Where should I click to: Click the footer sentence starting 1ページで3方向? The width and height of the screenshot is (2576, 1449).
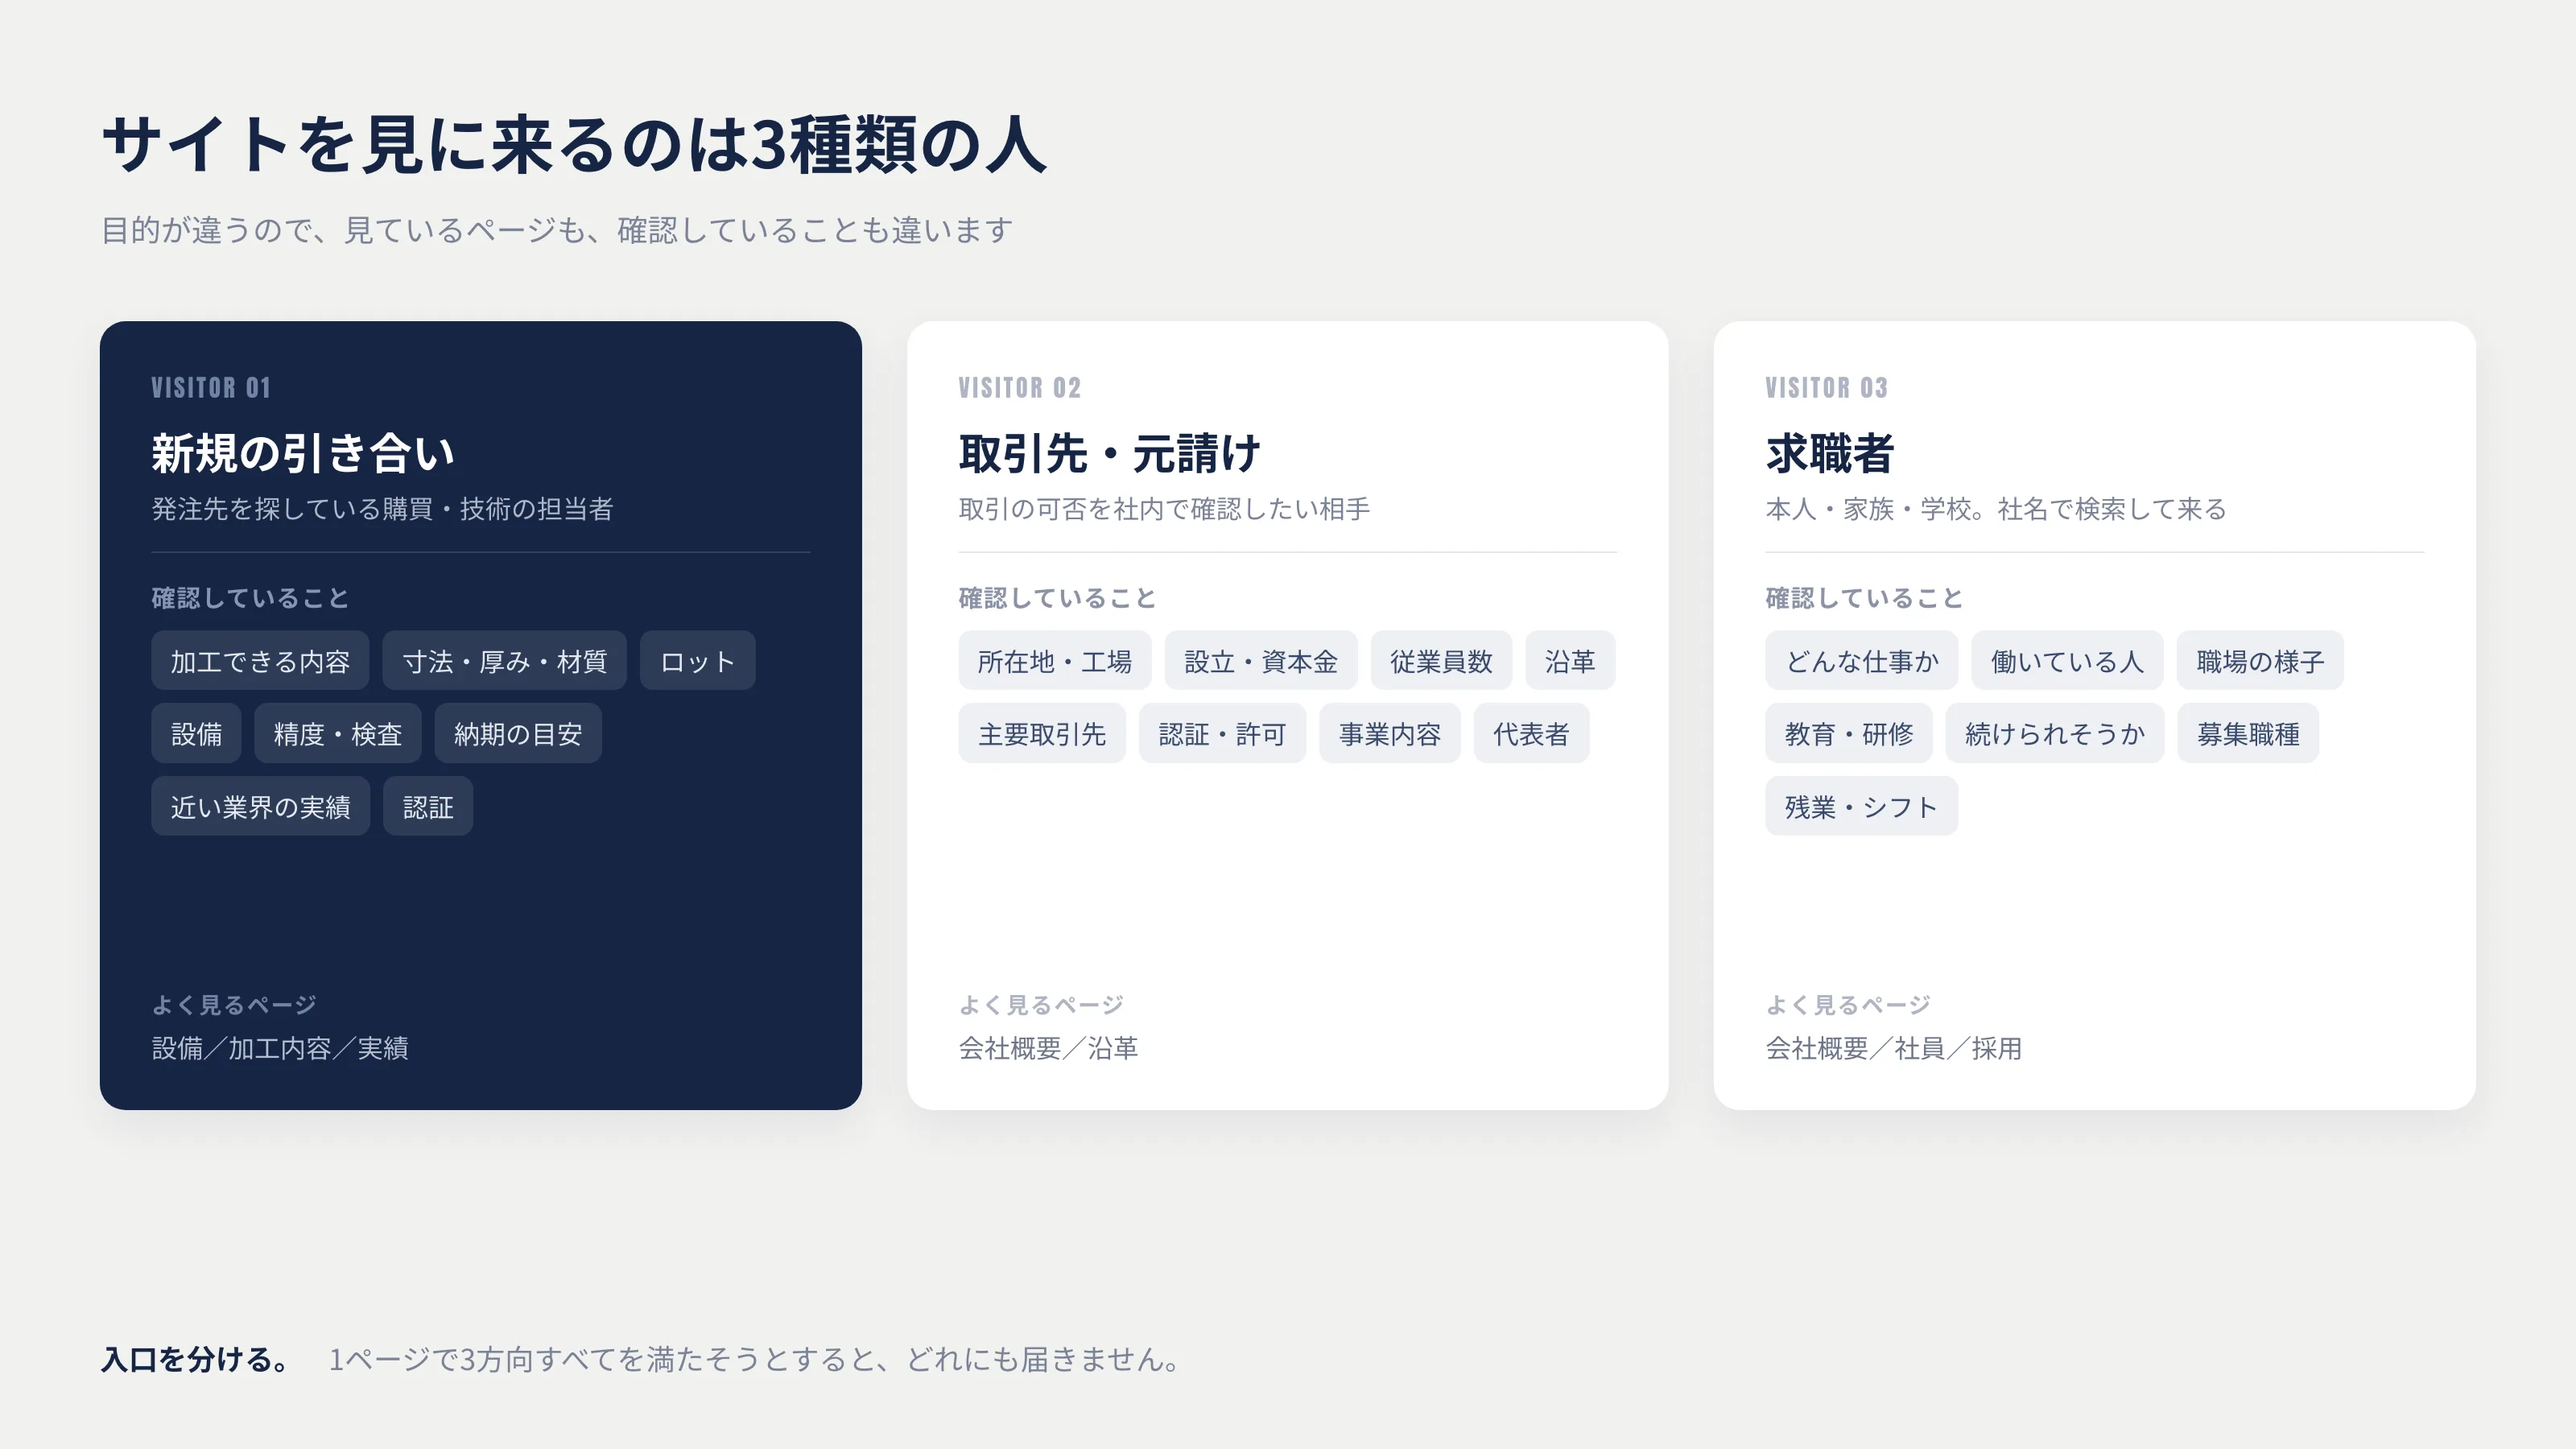[755, 1360]
